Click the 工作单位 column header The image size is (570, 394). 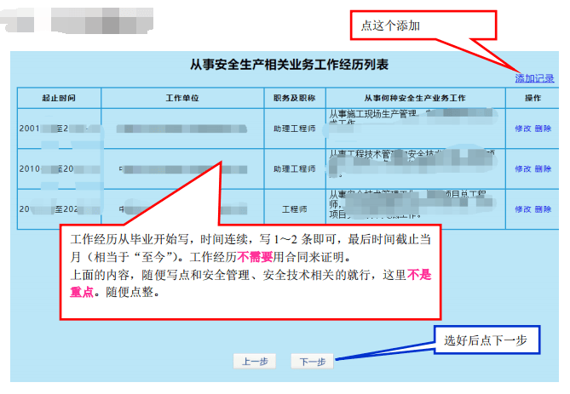click(x=181, y=98)
